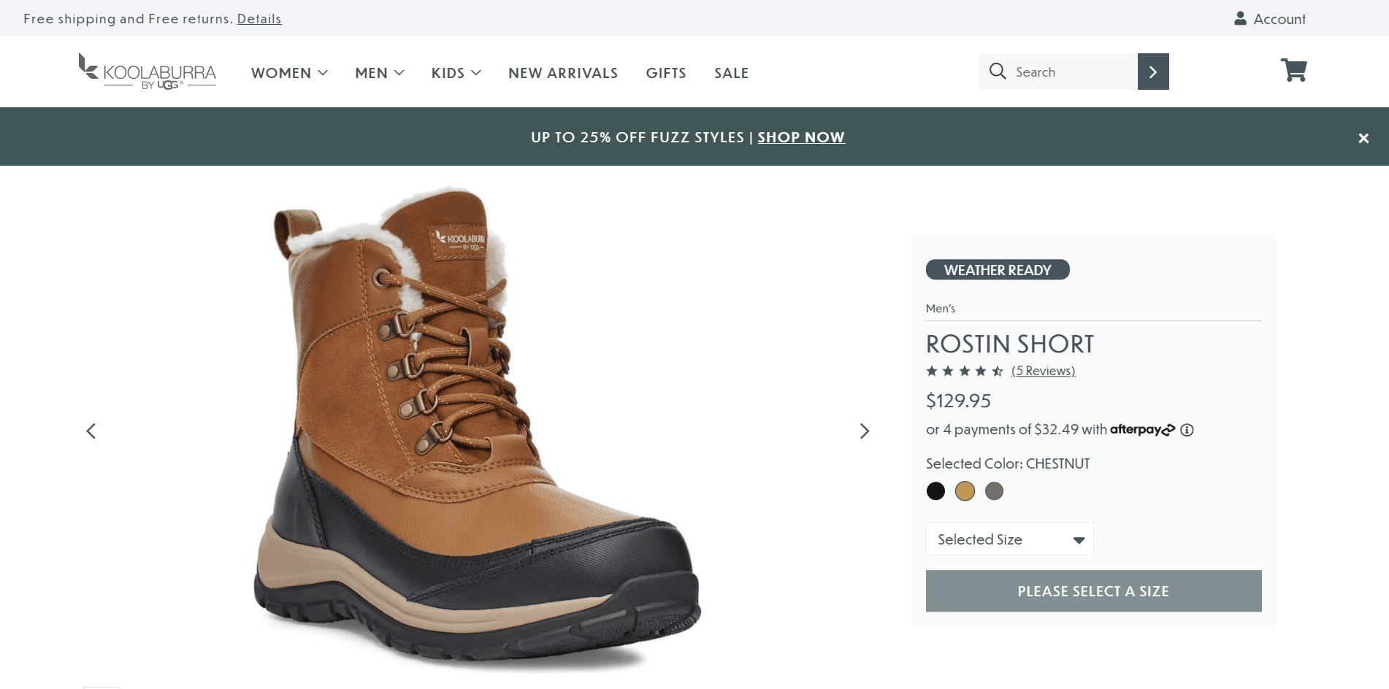This screenshot has width=1389, height=689.
Task: Click the Account user icon
Action: tap(1239, 19)
